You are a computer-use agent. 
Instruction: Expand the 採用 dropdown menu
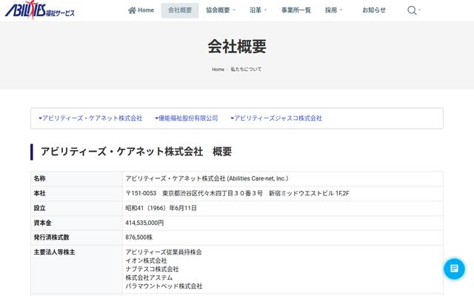[x=333, y=10]
